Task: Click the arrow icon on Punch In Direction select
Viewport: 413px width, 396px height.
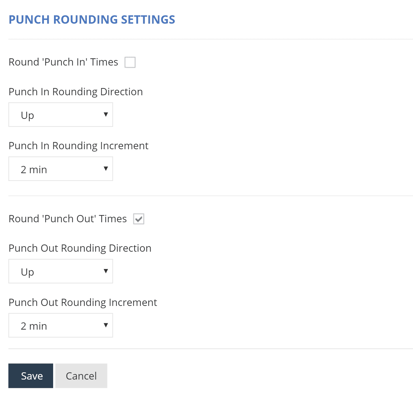Action: [x=106, y=115]
